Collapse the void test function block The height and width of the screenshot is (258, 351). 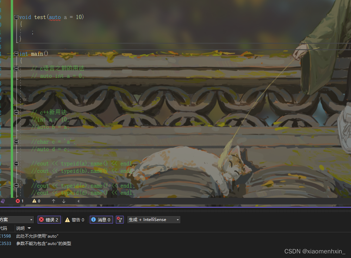(x=16, y=17)
